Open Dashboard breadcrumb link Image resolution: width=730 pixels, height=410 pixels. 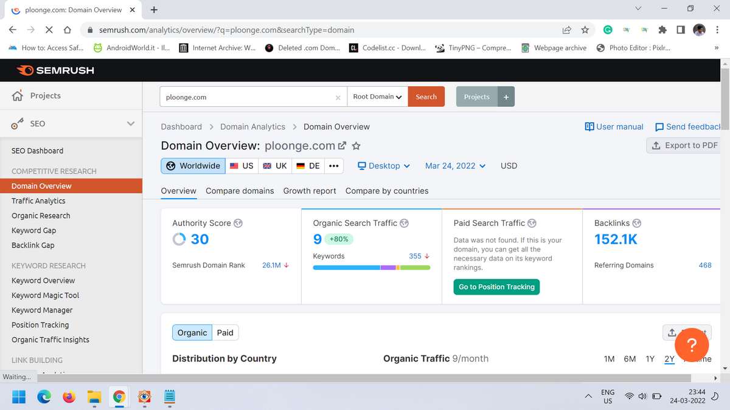tap(181, 127)
